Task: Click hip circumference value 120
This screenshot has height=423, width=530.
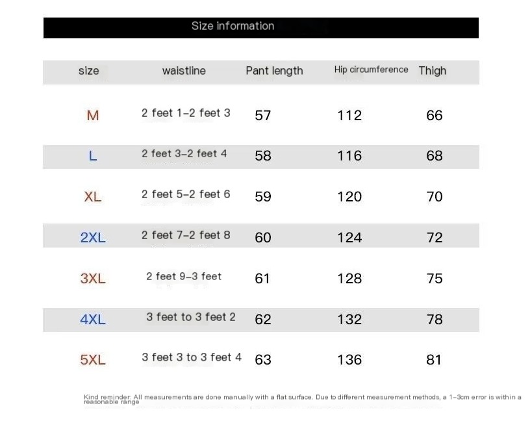Action: 349,197
